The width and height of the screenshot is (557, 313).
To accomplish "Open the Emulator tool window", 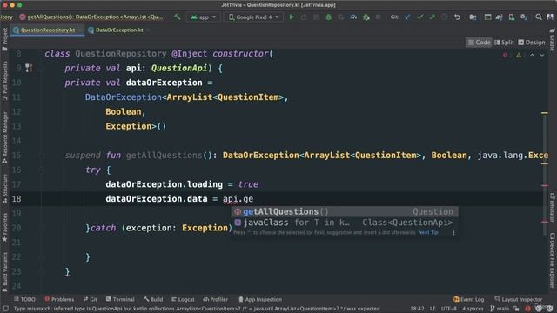I will tap(553, 208).
